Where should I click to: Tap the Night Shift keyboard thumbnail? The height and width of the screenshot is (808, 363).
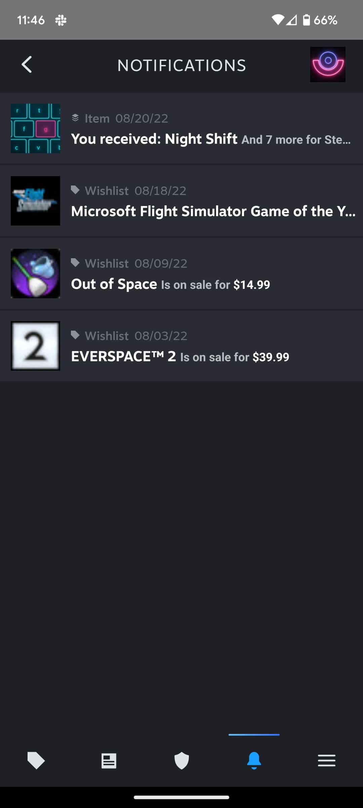35,128
